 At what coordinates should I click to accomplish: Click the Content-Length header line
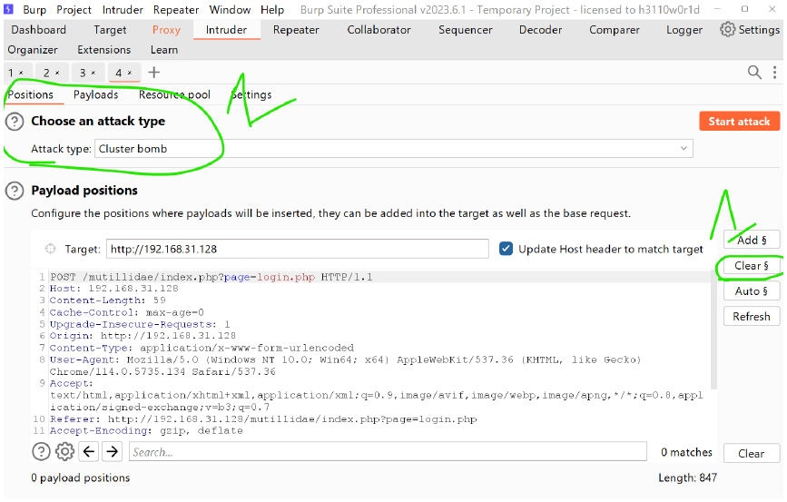[107, 300]
